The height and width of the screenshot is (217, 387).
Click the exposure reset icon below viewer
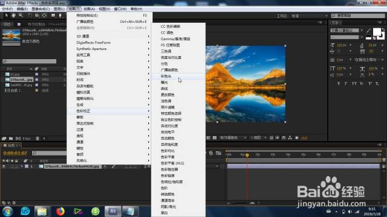point(297,138)
